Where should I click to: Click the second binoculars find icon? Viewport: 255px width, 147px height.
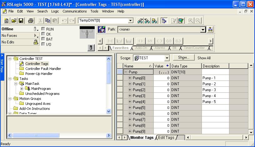click(147, 21)
